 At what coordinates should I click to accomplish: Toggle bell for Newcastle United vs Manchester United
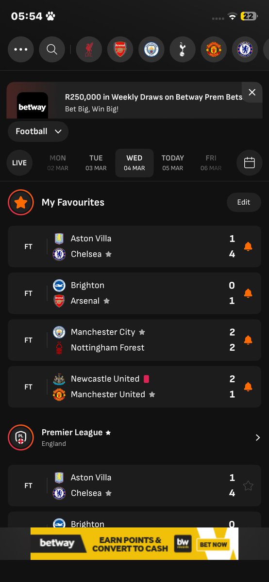[x=248, y=387]
